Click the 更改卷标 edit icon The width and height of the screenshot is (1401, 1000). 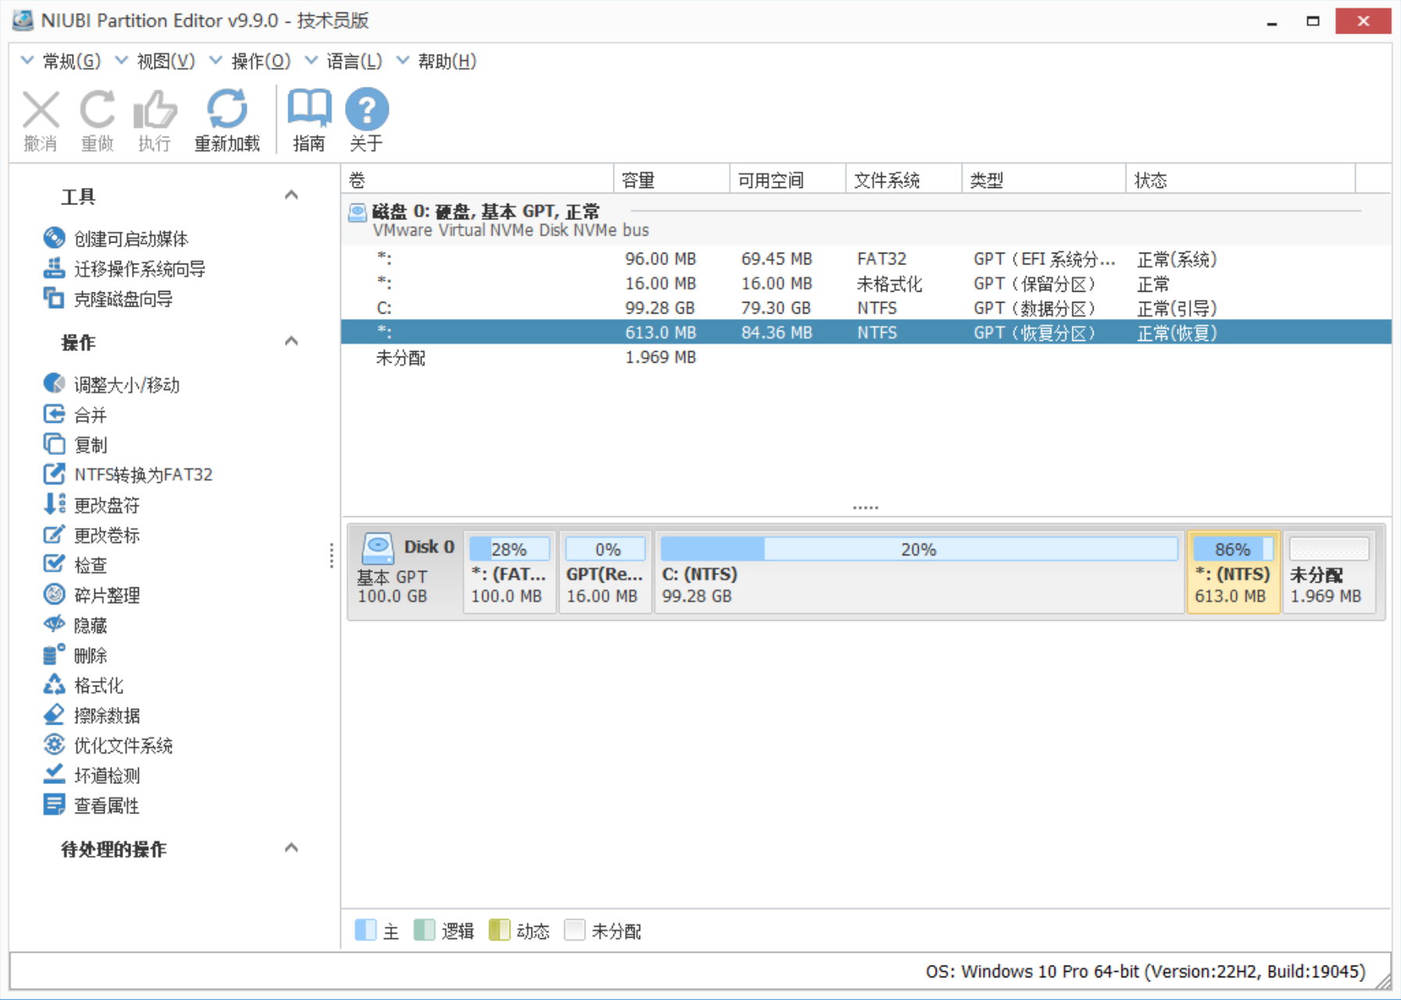pos(54,534)
